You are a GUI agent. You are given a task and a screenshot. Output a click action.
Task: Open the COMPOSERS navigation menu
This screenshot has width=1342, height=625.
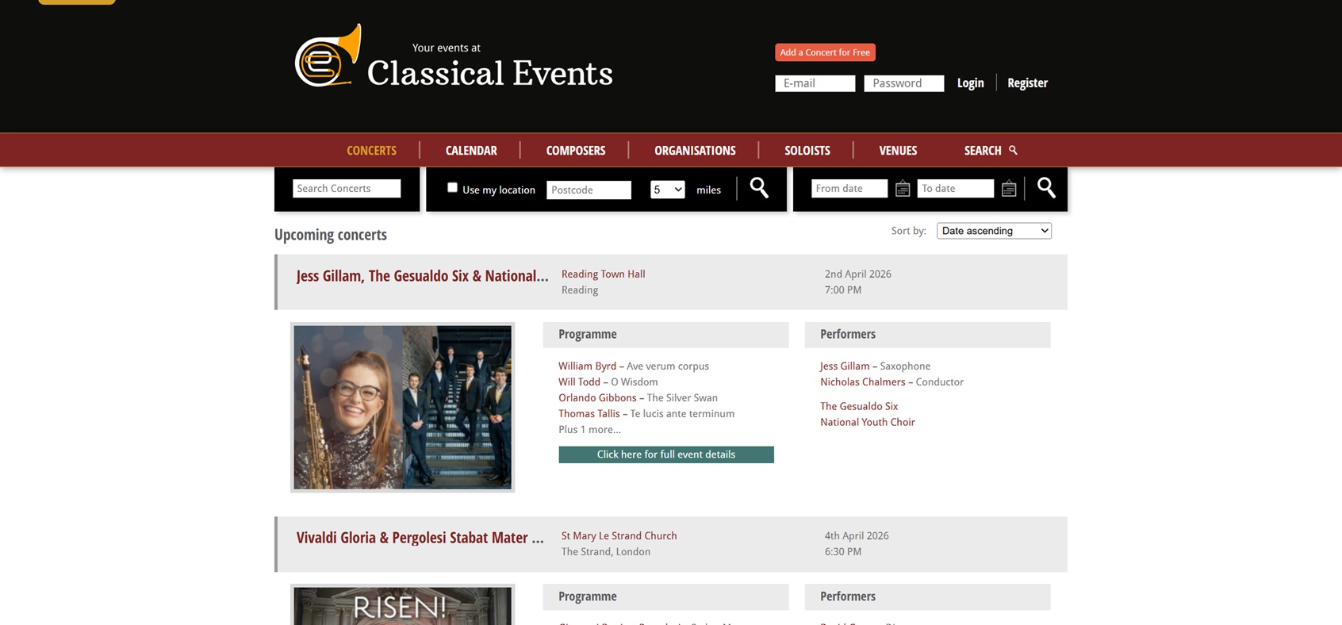(575, 150)
